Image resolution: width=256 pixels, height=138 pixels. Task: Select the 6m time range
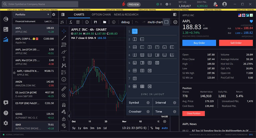(x=86, y=128)
